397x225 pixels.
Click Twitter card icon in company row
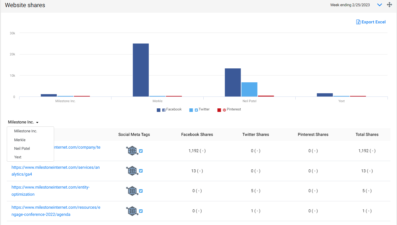[141, 151]
